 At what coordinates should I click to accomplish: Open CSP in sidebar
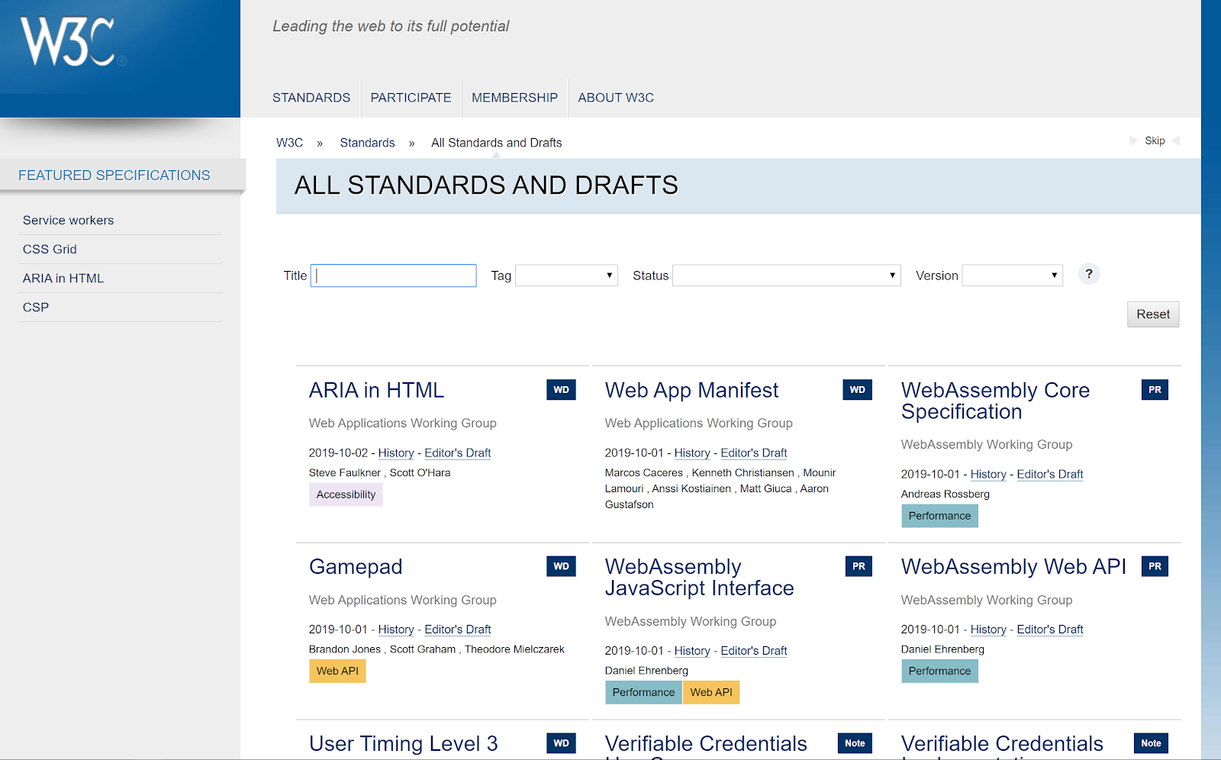(36, 308)
